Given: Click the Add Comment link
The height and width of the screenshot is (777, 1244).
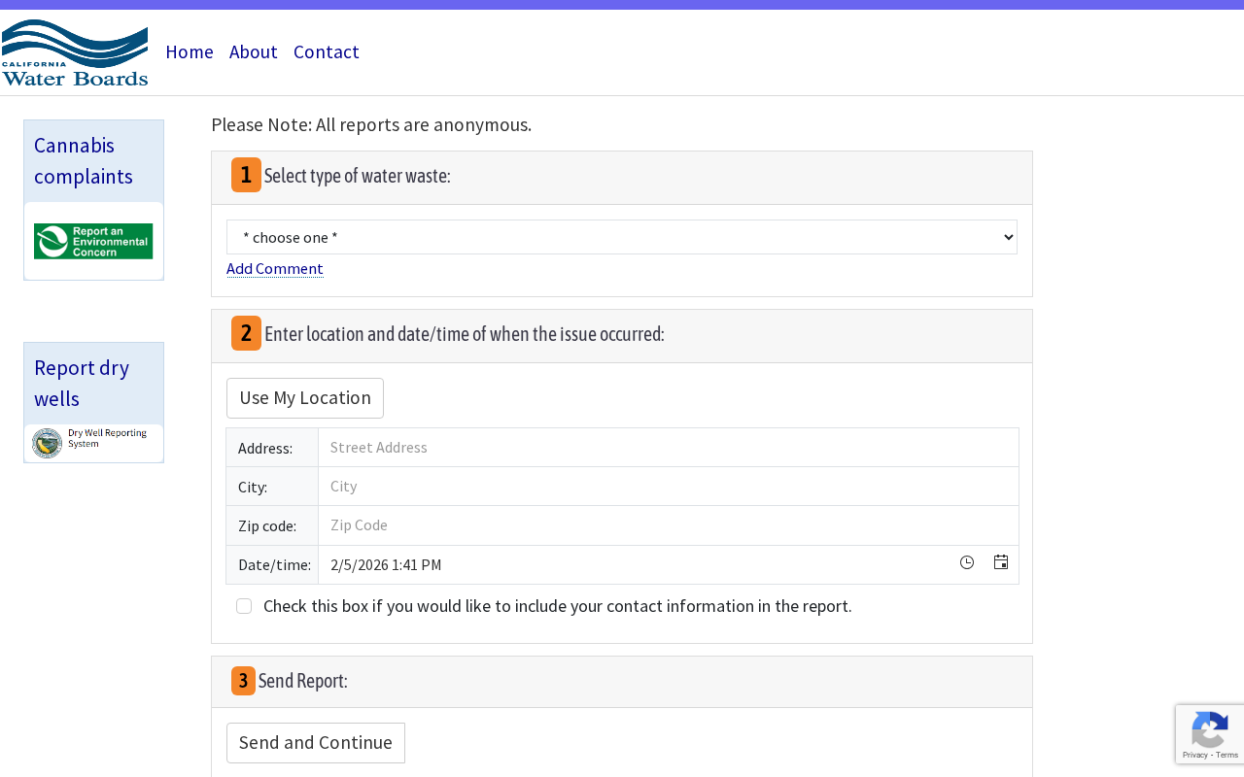Looking at the screenshot, I should [x=275, y=269].
